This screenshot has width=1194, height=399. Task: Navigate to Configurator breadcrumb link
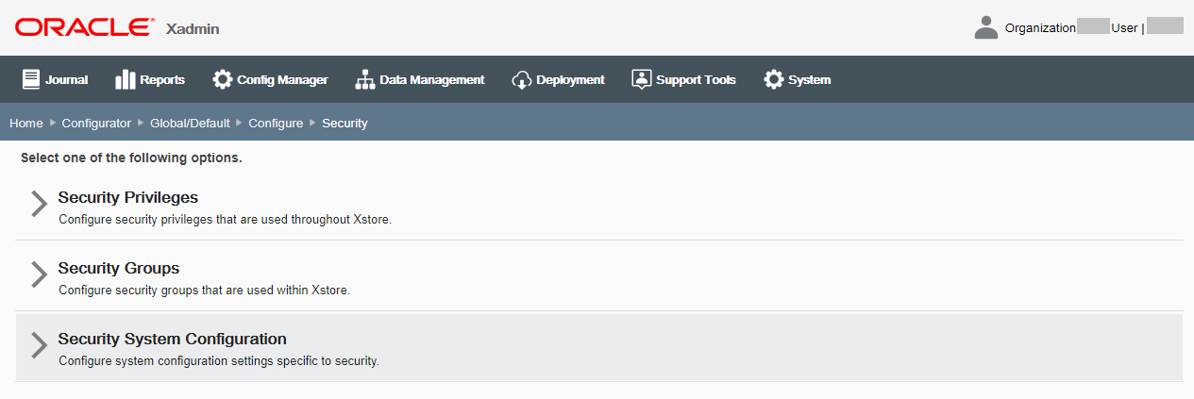tap(96, 123)
